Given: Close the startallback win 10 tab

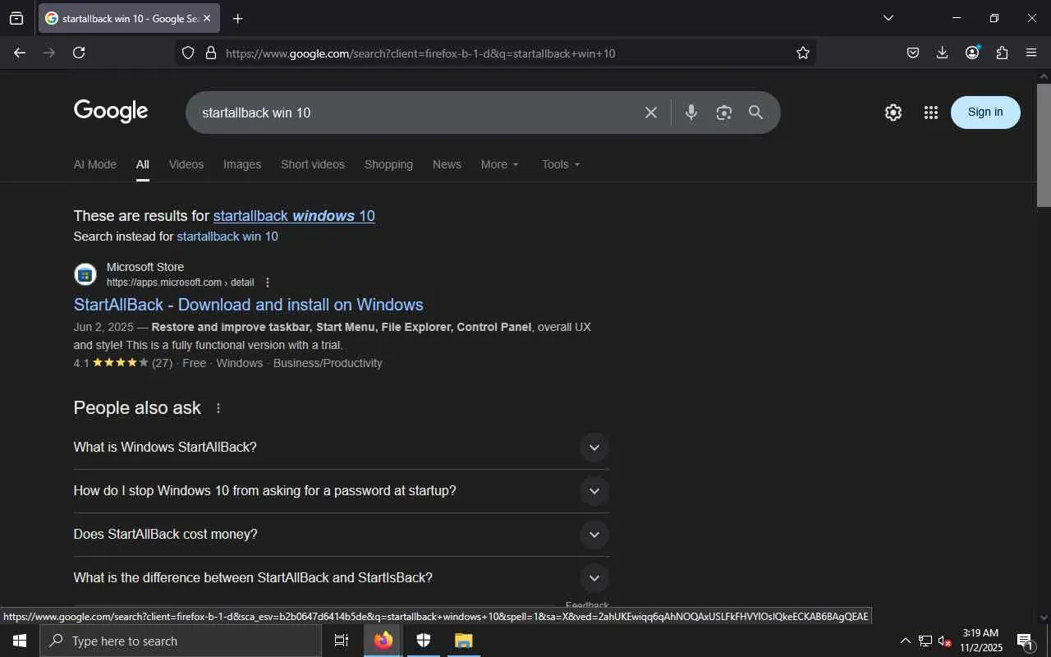Looking at the screenshot, I should (x=206, y=18).
